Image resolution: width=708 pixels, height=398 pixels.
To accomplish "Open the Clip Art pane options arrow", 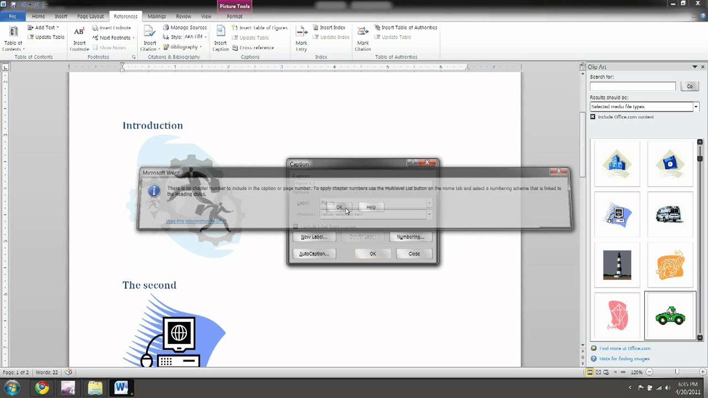I will pyautogui.click(x=695, y=67).
